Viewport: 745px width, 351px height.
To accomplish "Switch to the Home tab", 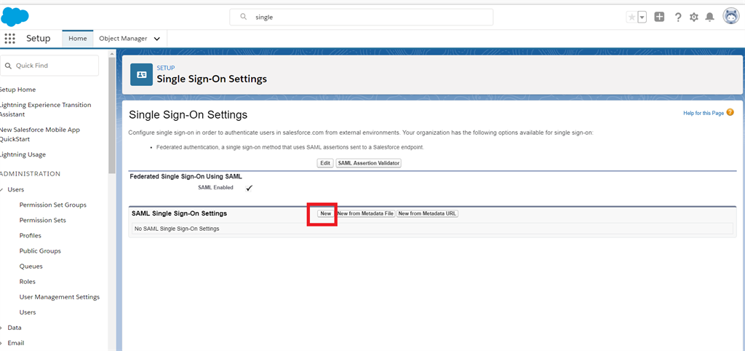I will (77, 39).
